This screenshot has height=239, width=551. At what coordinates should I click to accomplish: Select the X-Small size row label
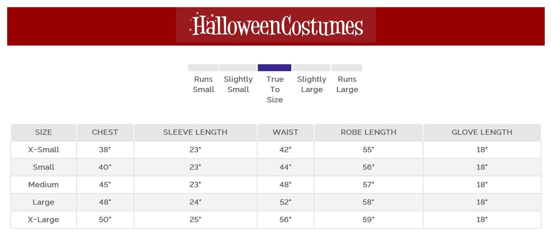(x=44, y=150)
